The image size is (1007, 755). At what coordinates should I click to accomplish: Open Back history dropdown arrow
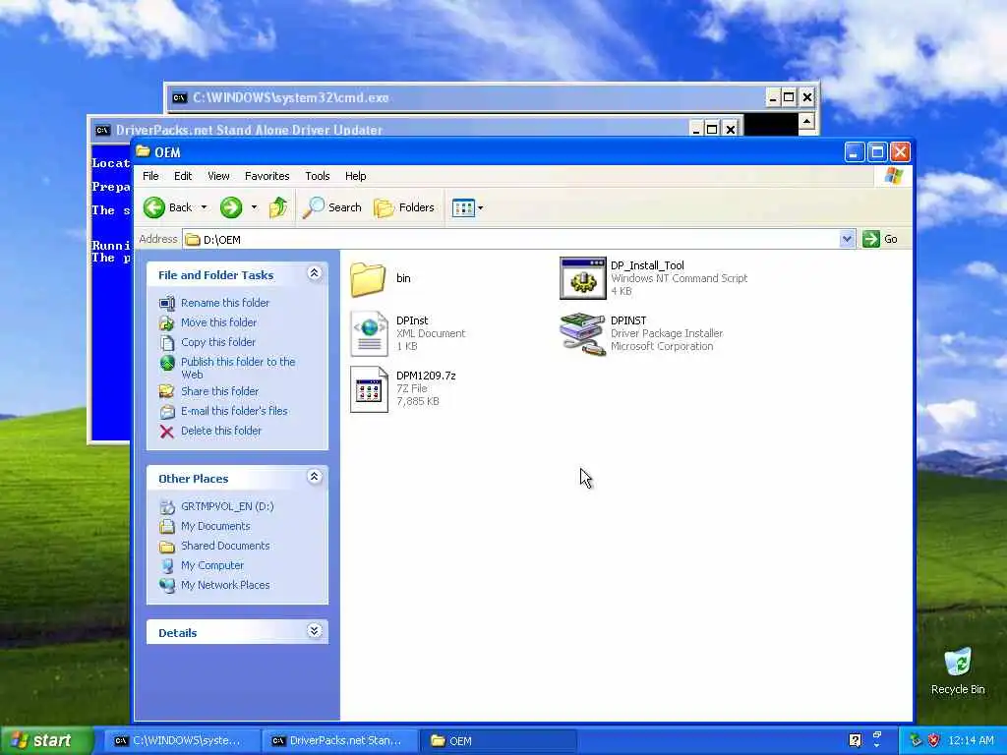tap(204, 207)
